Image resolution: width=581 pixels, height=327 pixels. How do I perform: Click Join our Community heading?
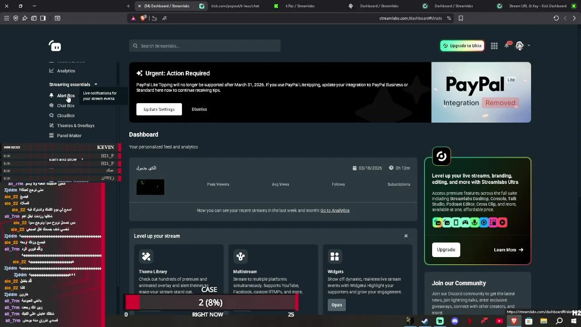459,283
